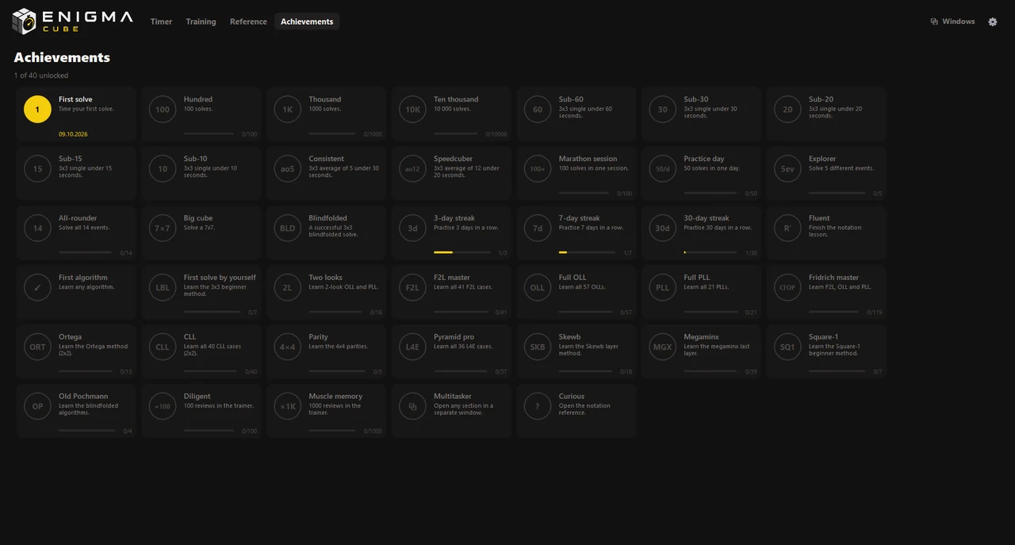Click the Sub-20 badge icon

tap(787, 109)
